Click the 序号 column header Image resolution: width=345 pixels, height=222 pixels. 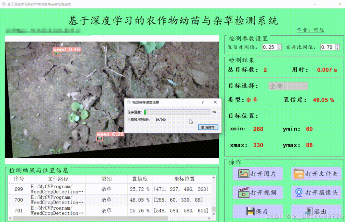click(x=19, y=179)
